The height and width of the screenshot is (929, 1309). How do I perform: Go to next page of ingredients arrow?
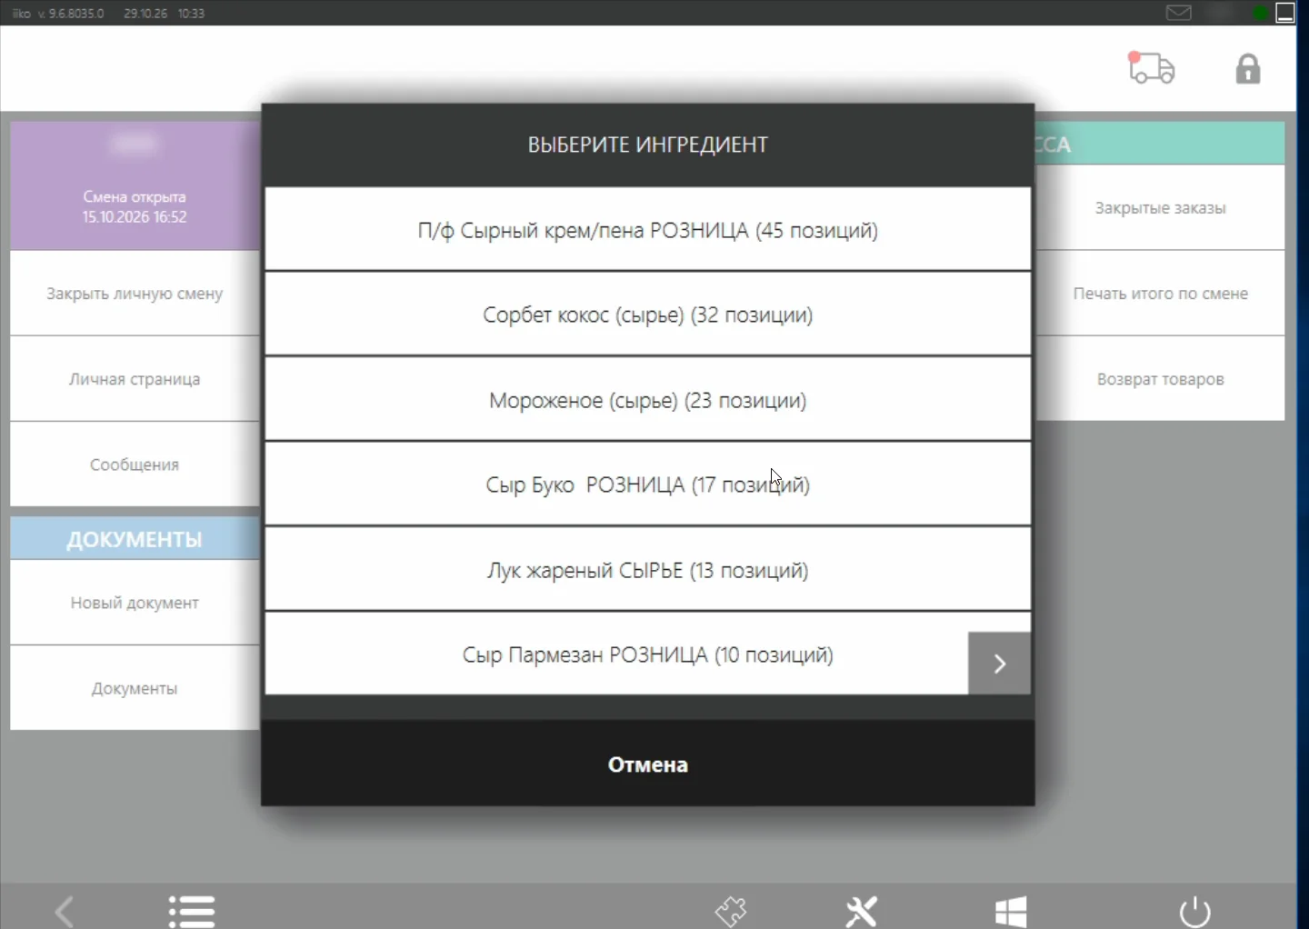[999, 664]
